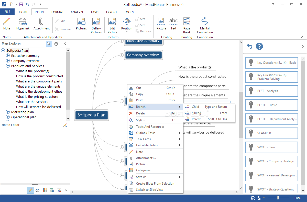
Task: Click the Undo arrow in title bar
Action: click(28, 4)
